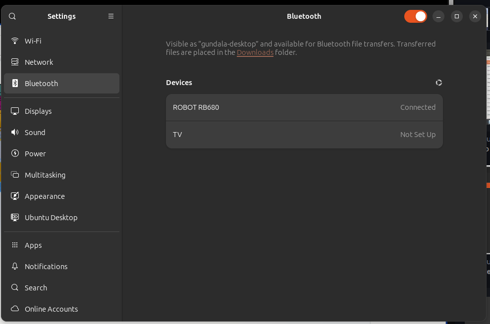Select Bluetooth in the sidebar

62,83
